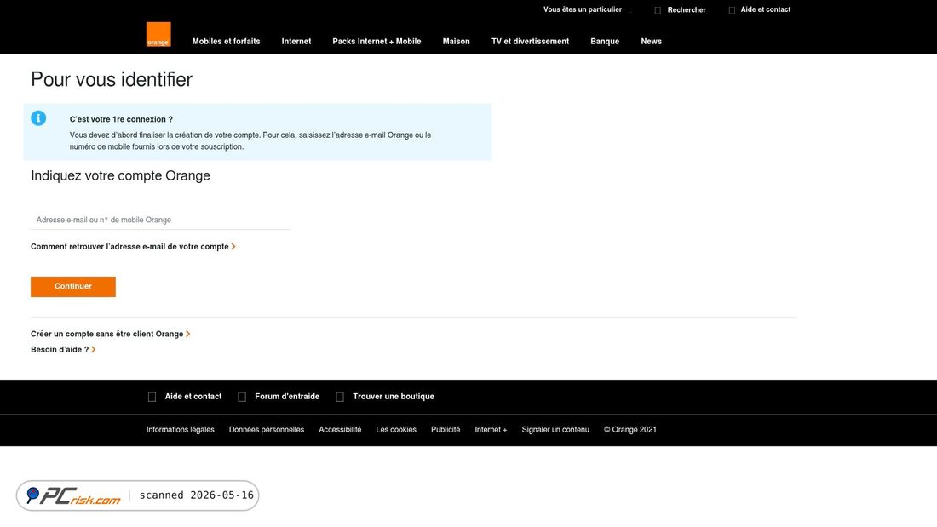Open Créer un compte sans être client
The width and height of the screenshot is (937, 527).
(x=110, y=334)
